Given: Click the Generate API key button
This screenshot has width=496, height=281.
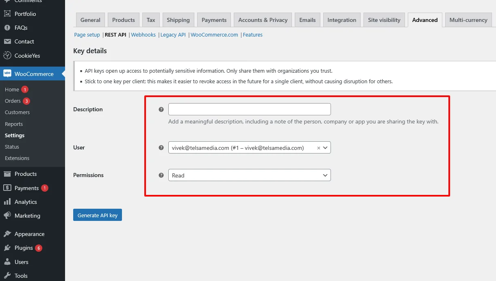Looking at the screenshot, I should click(x=98, y=215).
